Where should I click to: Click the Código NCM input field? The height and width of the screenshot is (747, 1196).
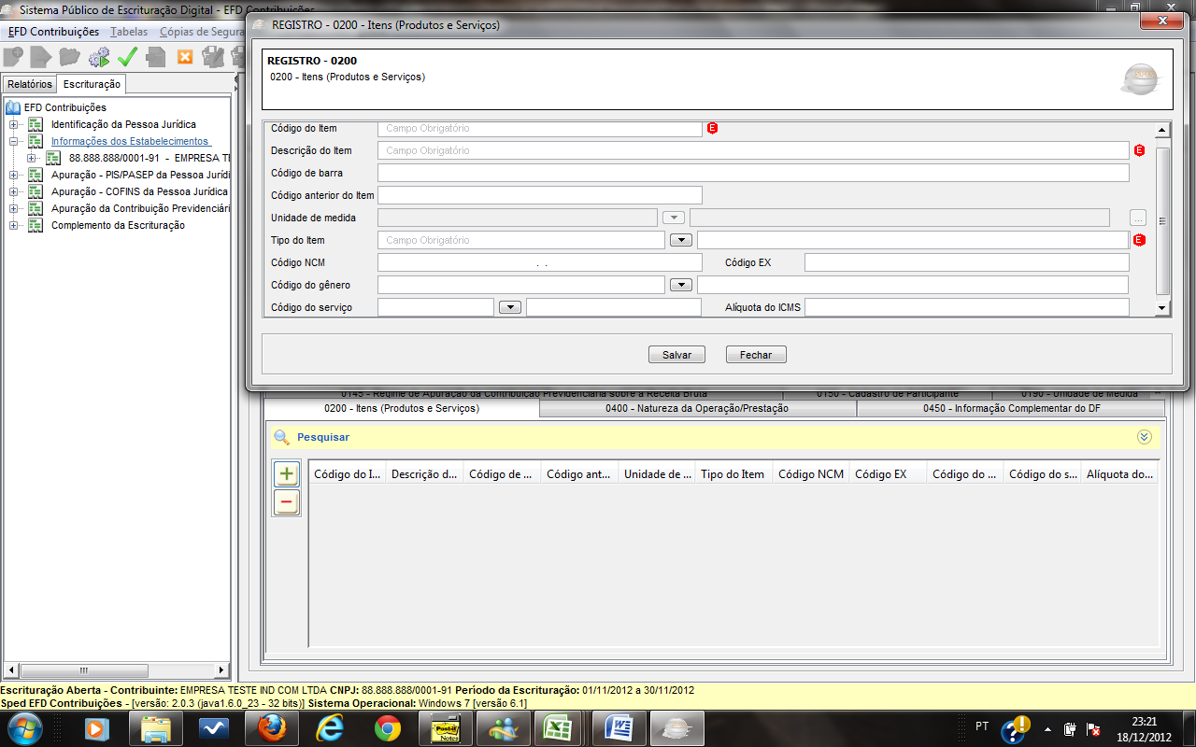(x=540, y=262)
